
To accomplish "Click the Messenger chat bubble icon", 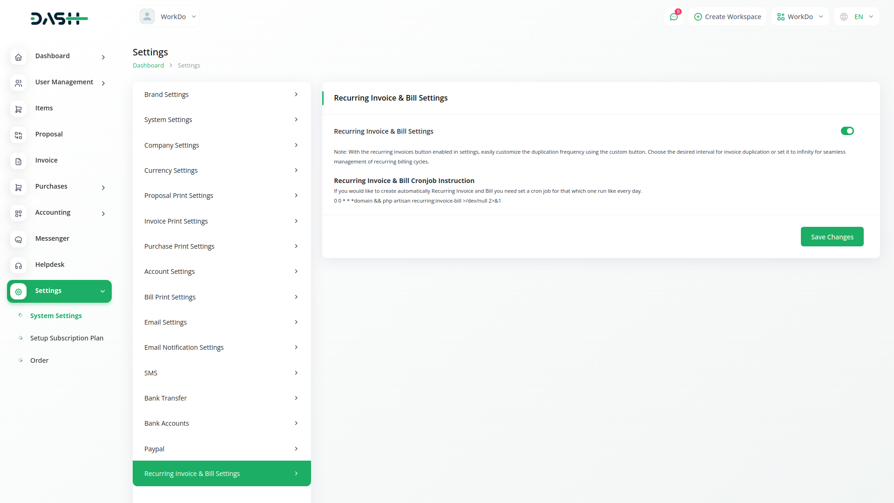I will click(x=18, y=239).
